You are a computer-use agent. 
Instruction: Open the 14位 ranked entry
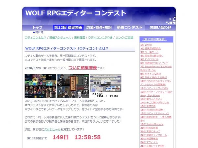(x=154, y=103)
